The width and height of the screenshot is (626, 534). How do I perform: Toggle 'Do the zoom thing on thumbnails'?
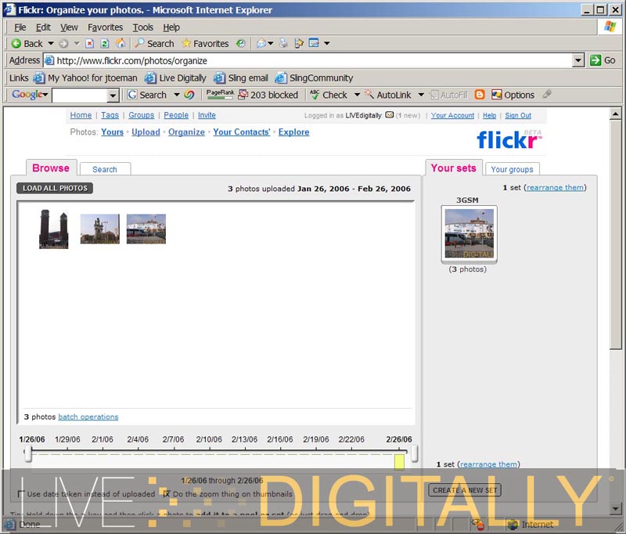tap(166, 494)
